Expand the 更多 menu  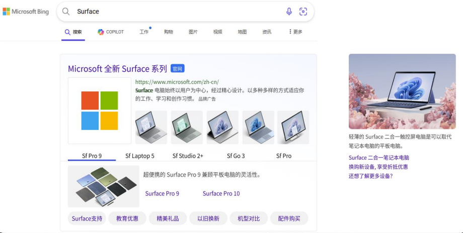pos(295,32)
